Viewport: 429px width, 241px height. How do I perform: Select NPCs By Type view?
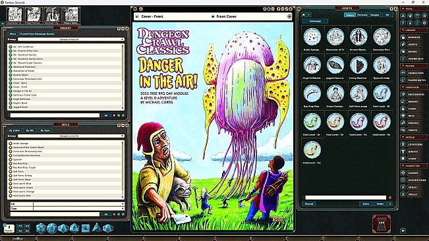pyautogui.click(x=45, y=130)
